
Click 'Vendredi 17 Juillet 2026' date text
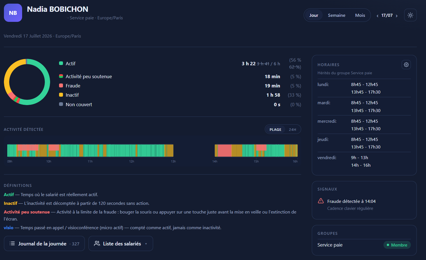28,36
